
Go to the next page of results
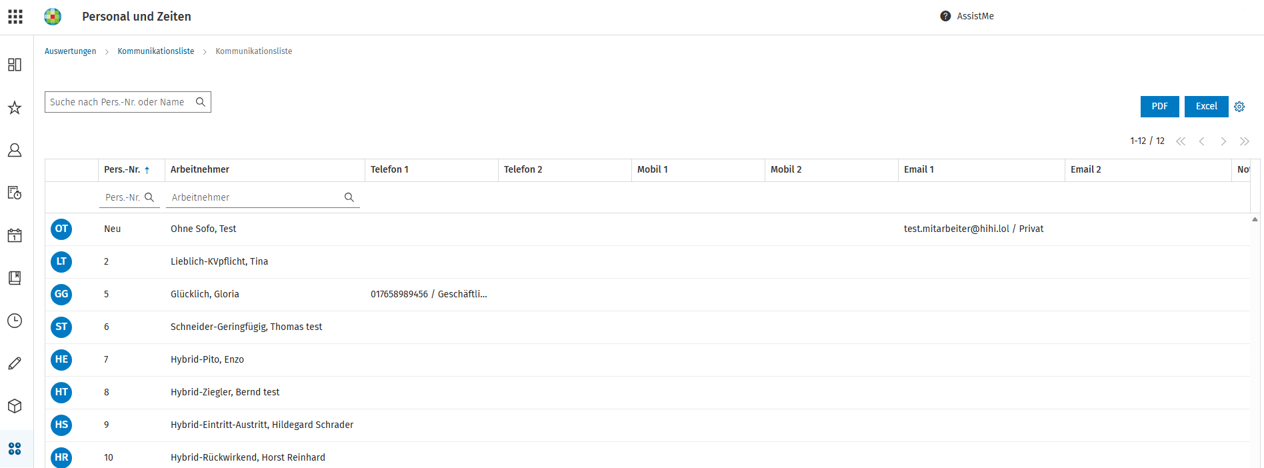pyautogui.click(x=1223, y=141)
